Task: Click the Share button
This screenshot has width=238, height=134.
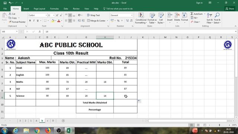Action: pyautogui.click(x=230, y=9)
